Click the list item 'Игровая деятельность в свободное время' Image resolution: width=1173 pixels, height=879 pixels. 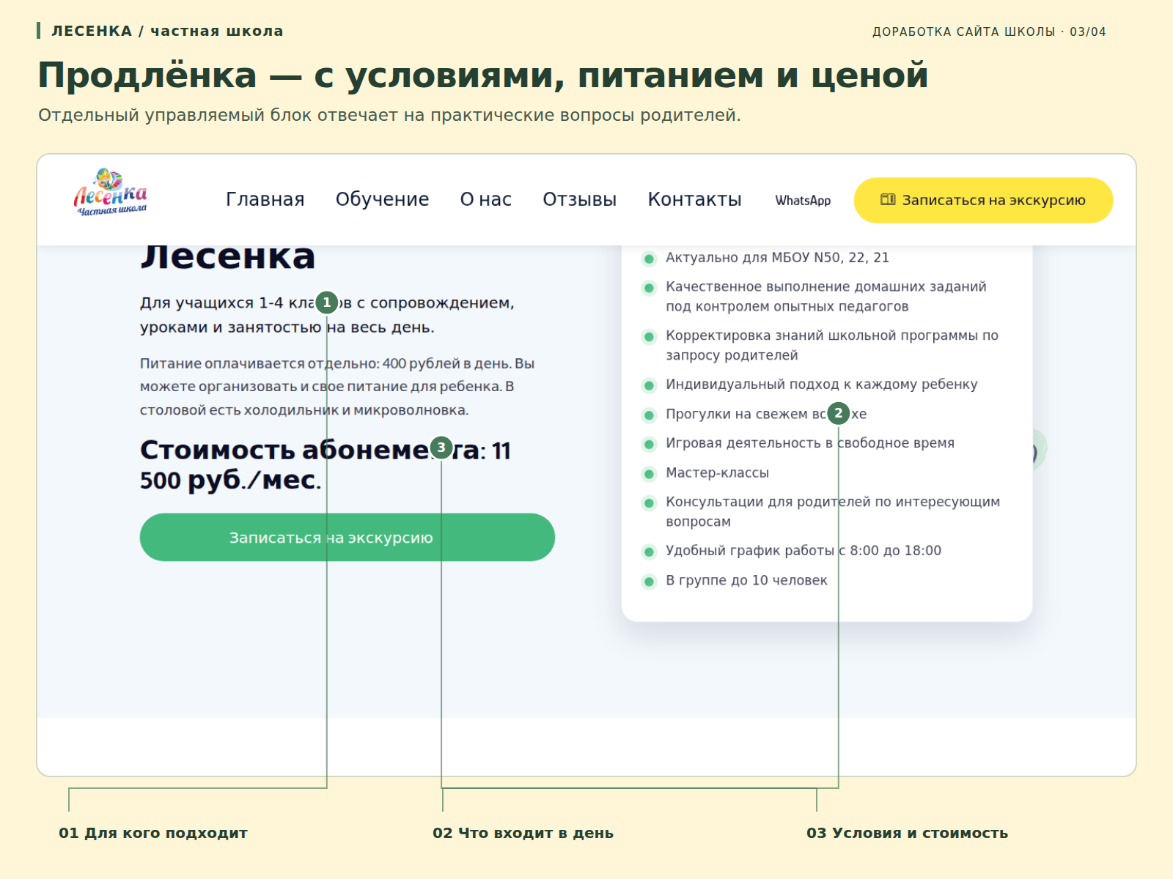point(798,443)
